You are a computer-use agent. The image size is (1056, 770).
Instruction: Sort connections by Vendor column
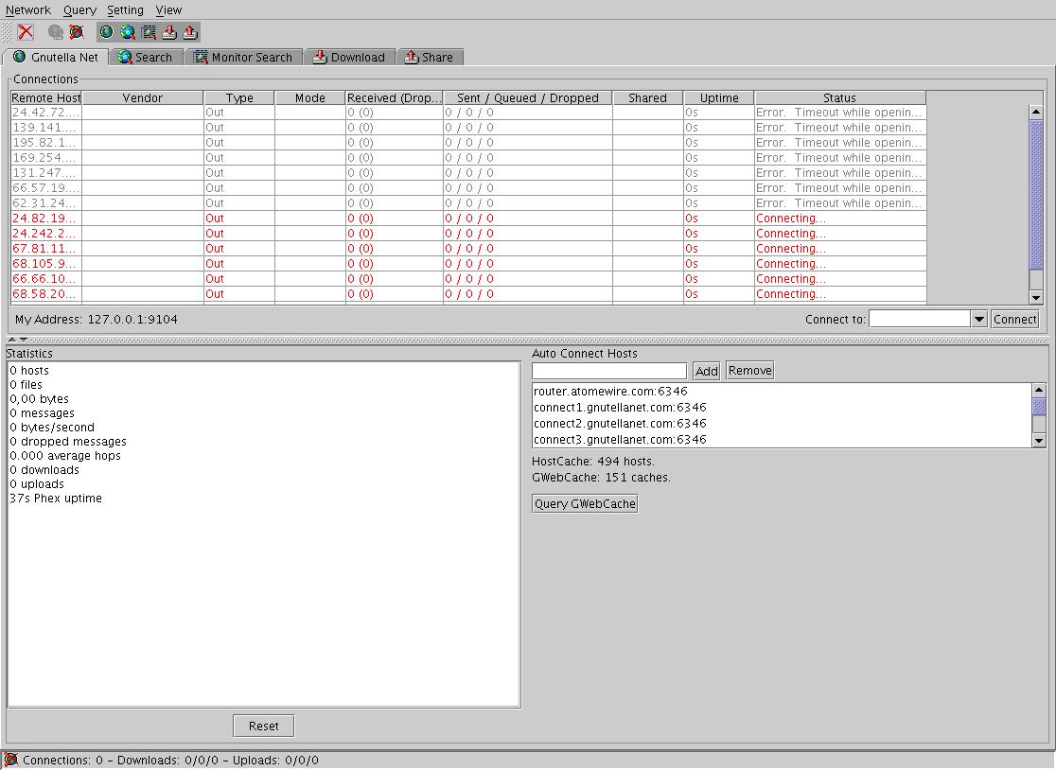pos(142,97)
